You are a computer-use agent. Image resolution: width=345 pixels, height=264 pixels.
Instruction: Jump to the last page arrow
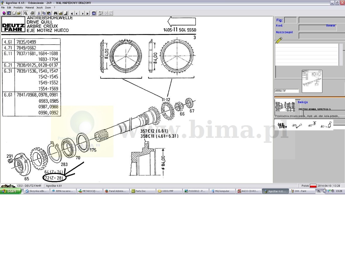point(87,13)
